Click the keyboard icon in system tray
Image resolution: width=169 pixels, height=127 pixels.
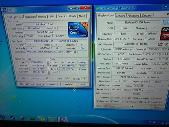[154, 122]
